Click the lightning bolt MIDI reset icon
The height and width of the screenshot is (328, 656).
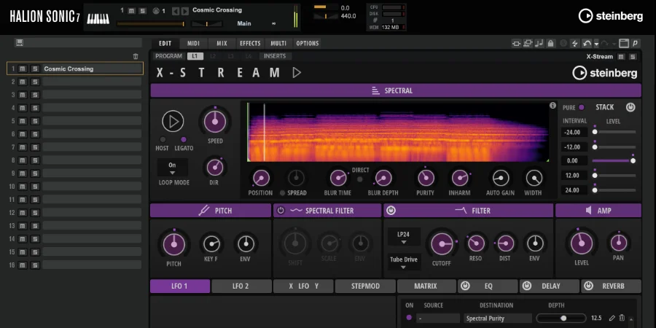pos(575,43)
